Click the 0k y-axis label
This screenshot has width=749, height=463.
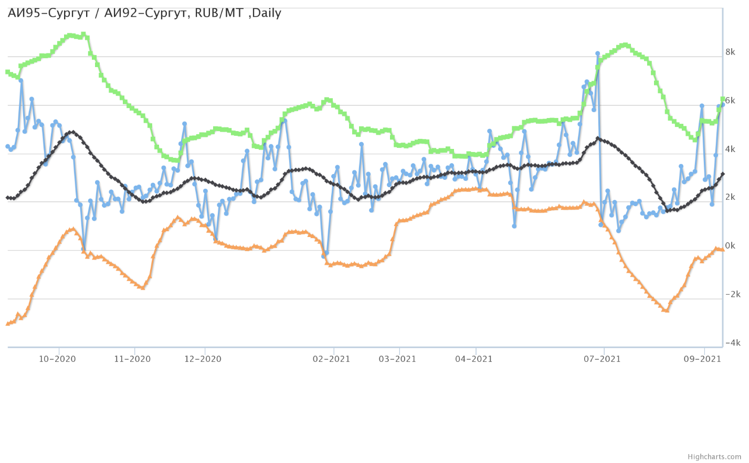tap(730, 246)
